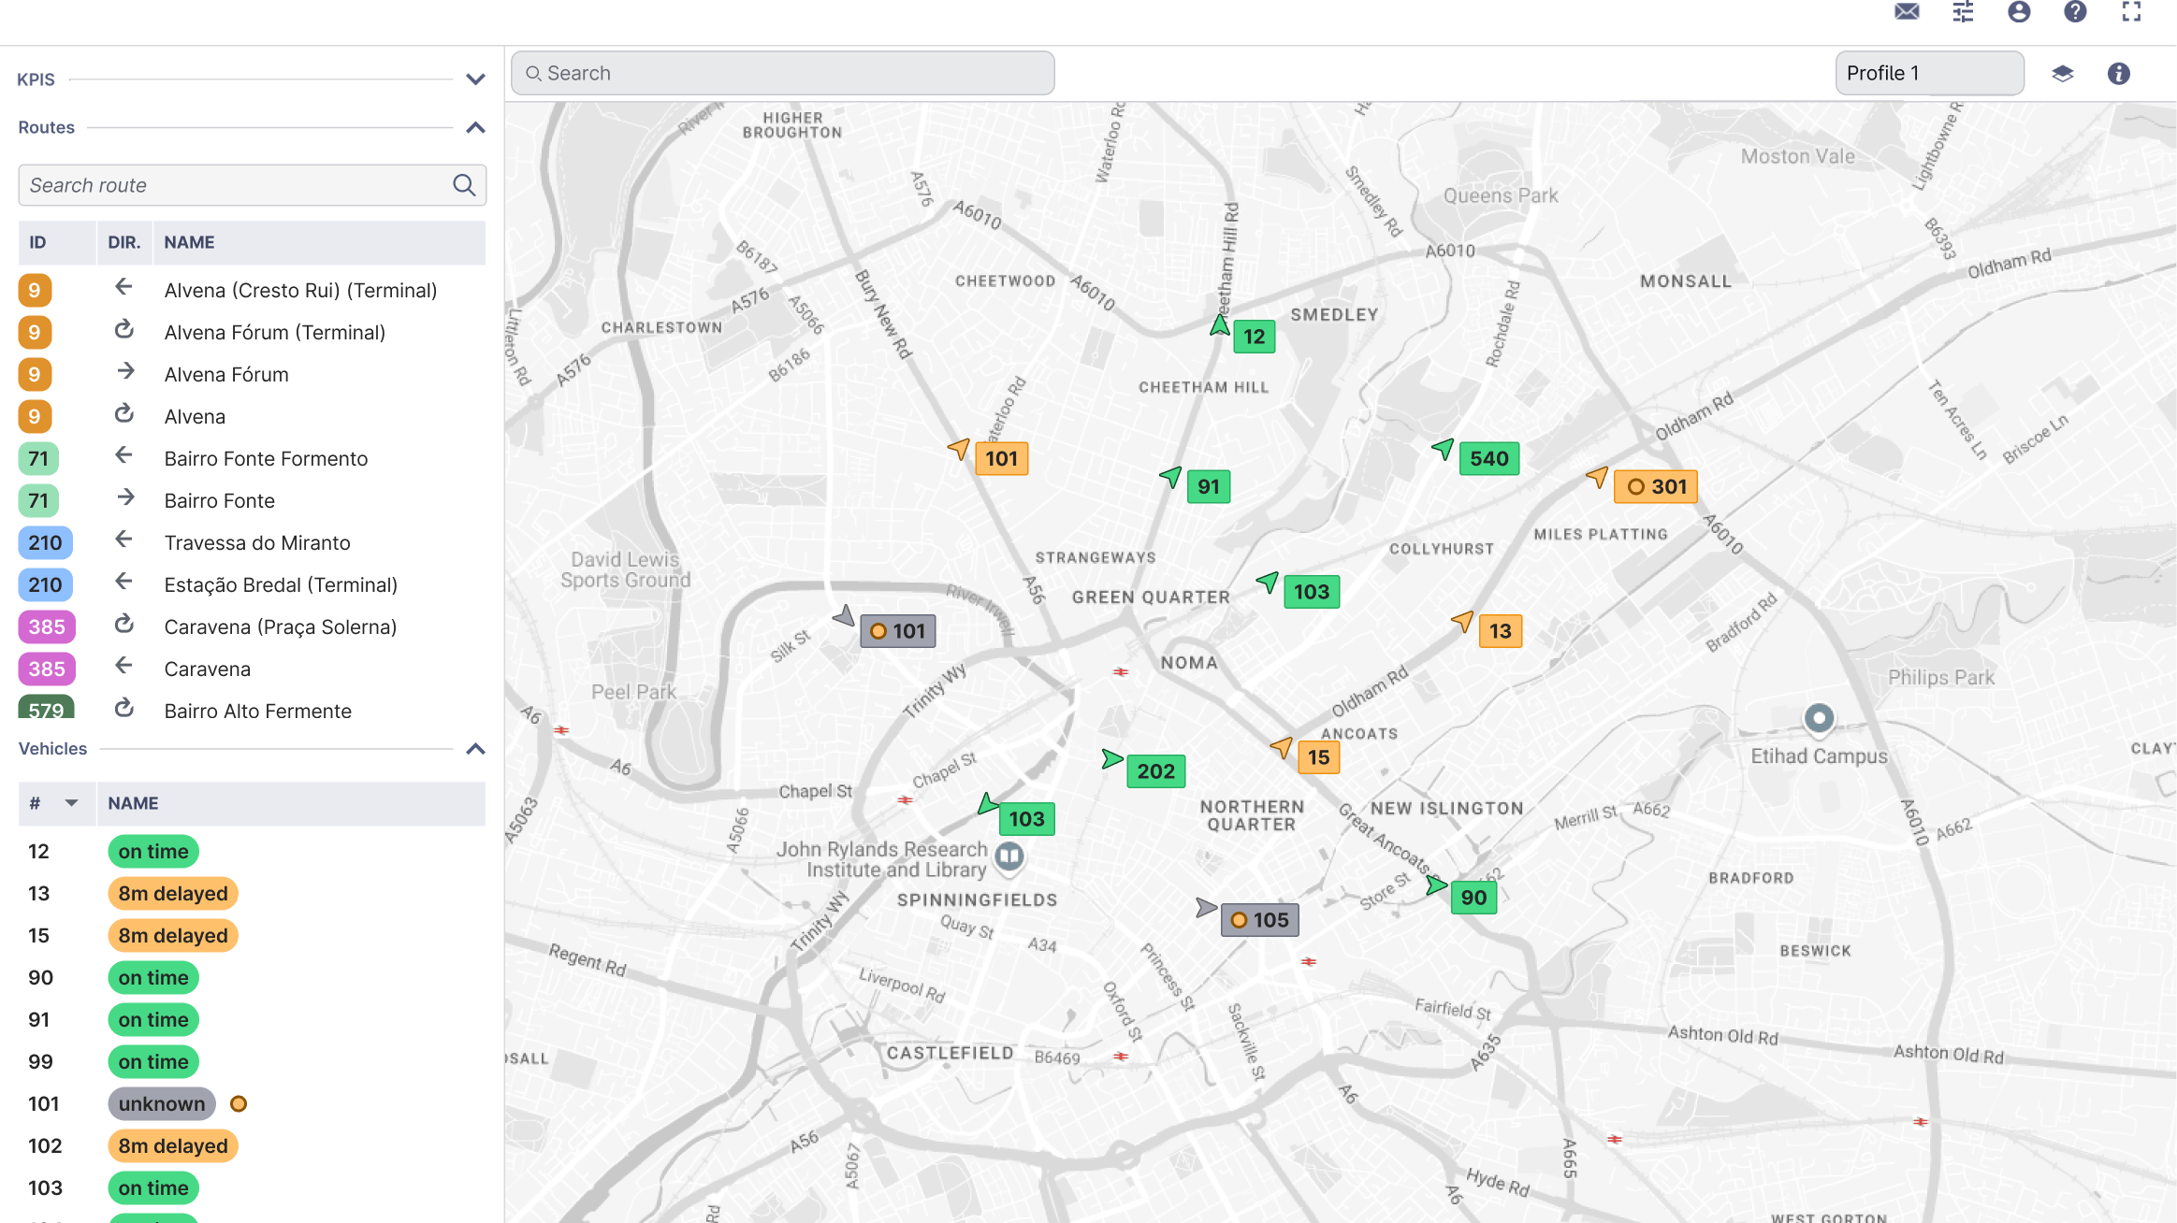Click the map info icon
The image size is (2177, 1223).
coord(2119,73)
